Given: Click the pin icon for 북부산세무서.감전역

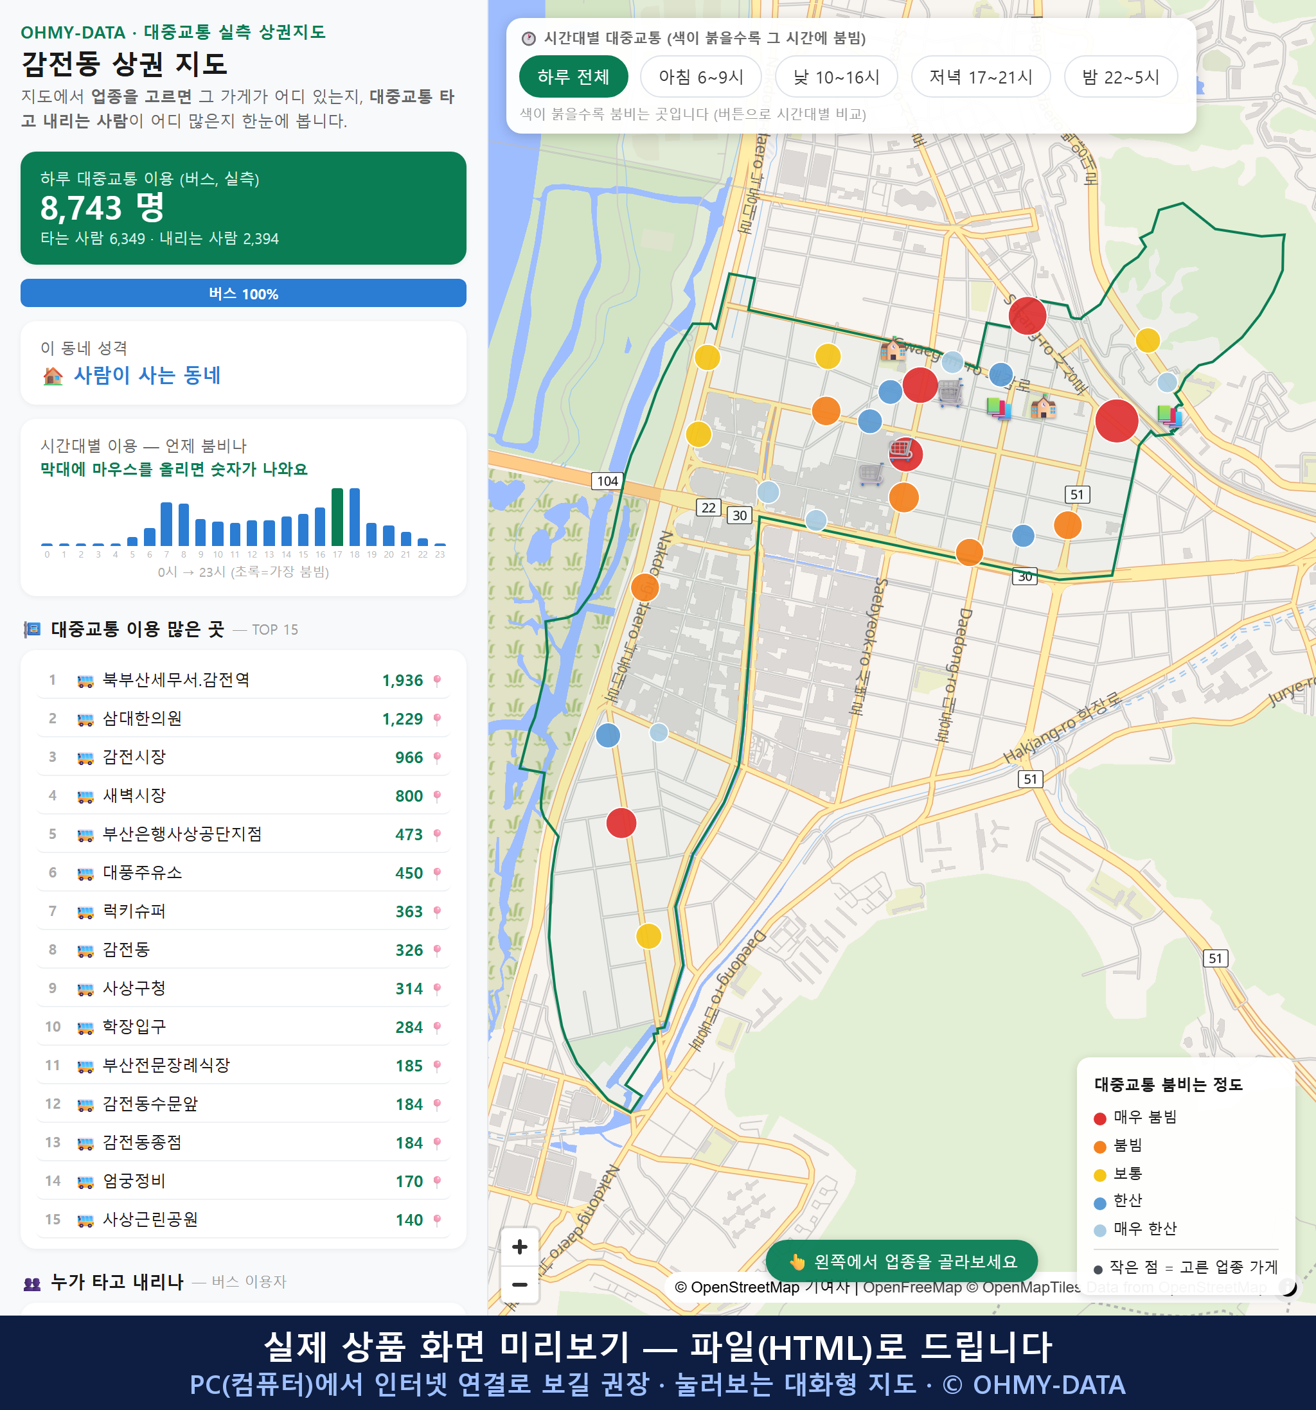Looking at the screenshot, I should [x=437, y=680].
